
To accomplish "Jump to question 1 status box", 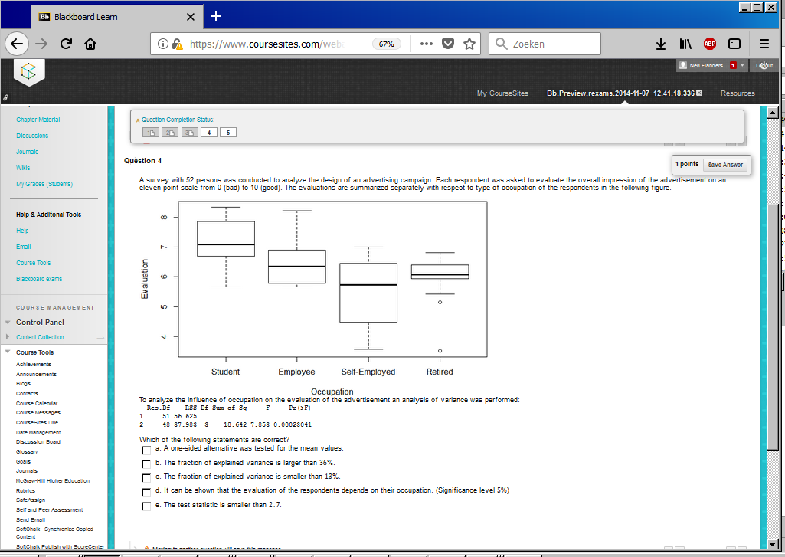I will click(150, 133).
